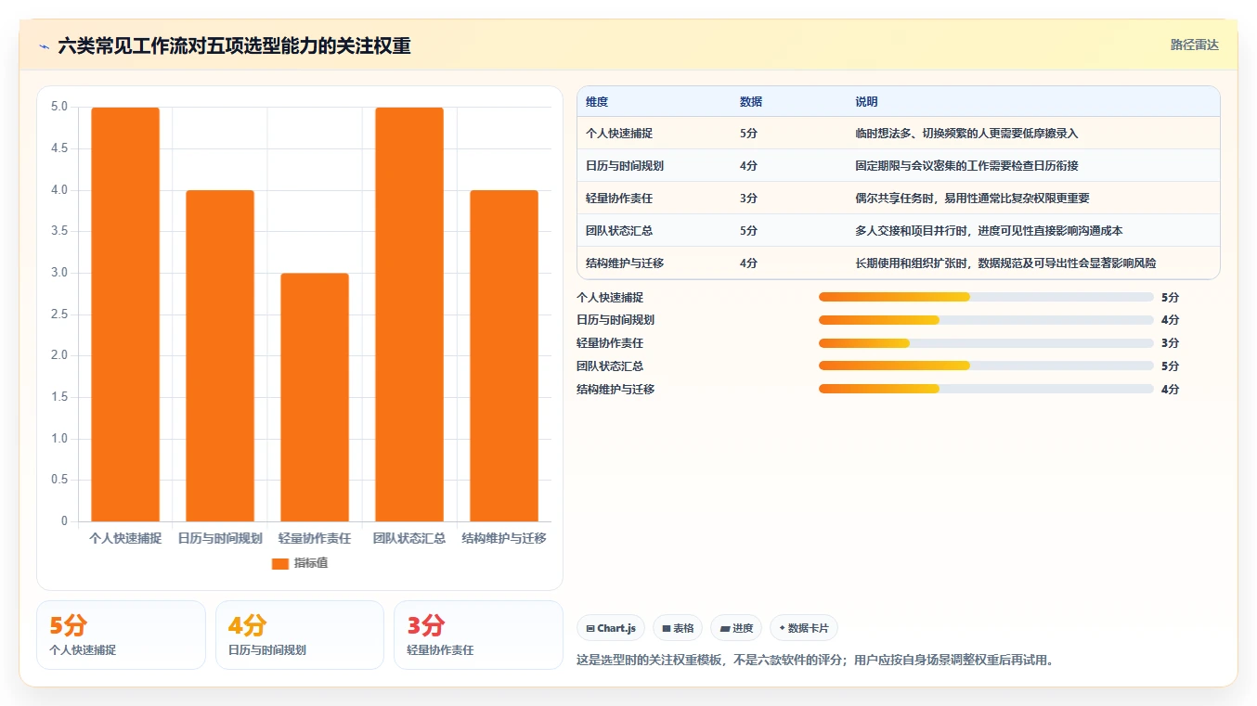This screenshot has width=1257, height=706.
Task: Click the Chart.js chip
Action: pos(611,628)
